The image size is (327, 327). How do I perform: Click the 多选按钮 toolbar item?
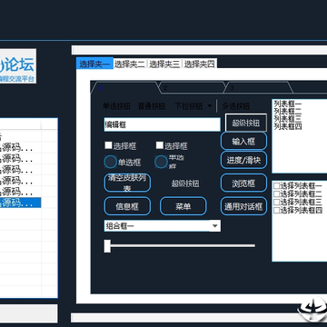[236, 106]
